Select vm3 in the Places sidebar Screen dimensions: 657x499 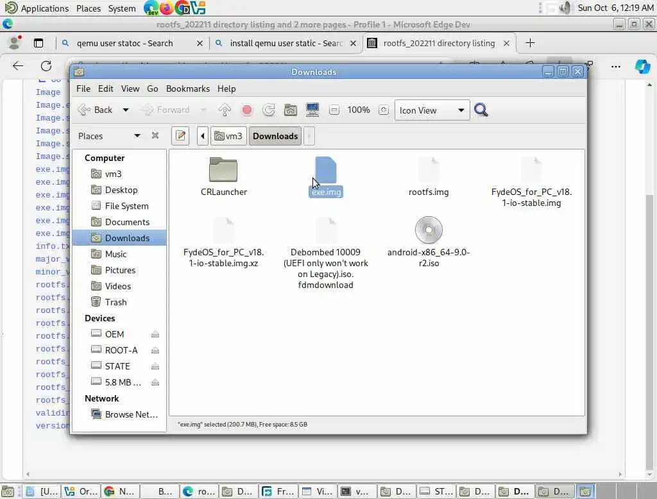119,174
